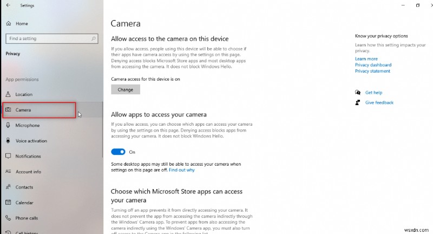Click the Give feedback person icon
The height and width of the screenshot is (234, 433).
[x=358, y=102]
